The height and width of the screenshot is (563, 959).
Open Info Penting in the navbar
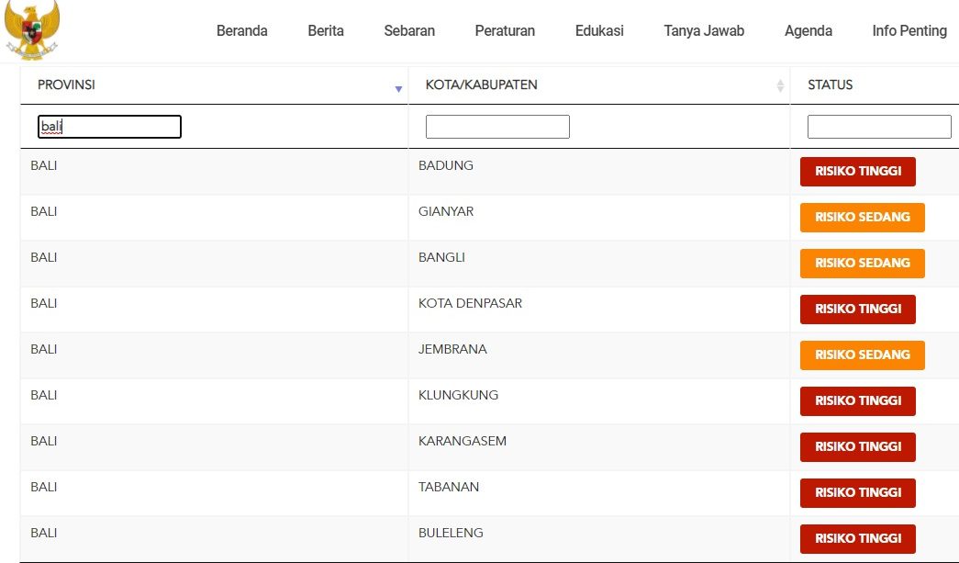909,31
